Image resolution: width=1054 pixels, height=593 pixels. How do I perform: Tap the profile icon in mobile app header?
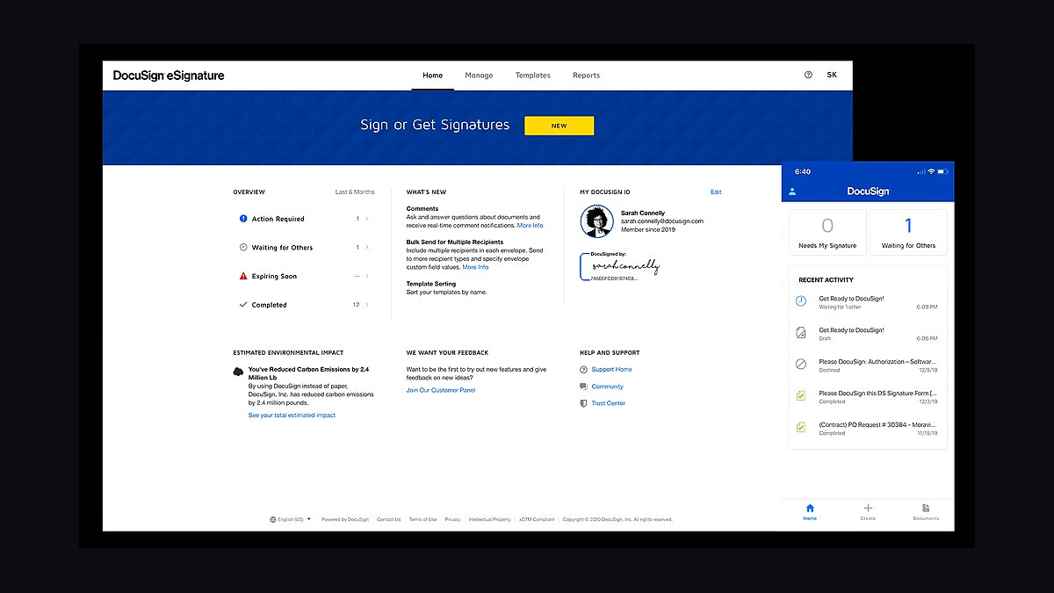[x=792, y=191]
